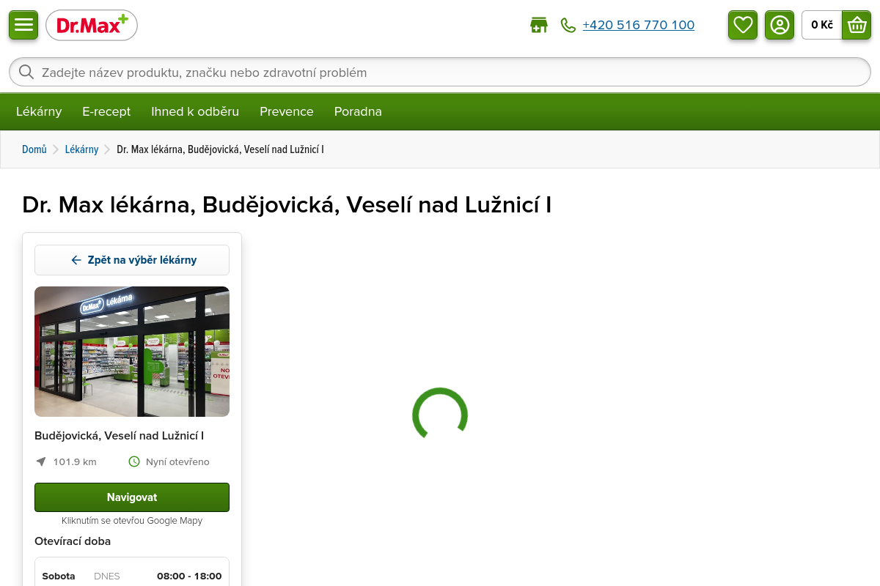880x586 pixels.
Task: Click Kliknutím se otevřou Google Mapy note
Action: point(132,521)
